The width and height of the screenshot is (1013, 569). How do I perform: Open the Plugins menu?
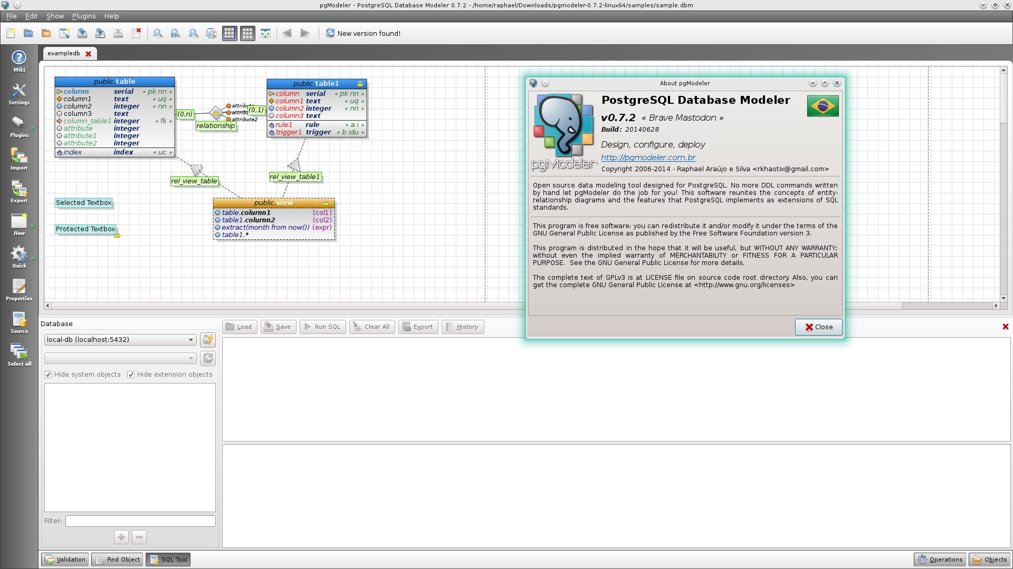pos(84,16)
